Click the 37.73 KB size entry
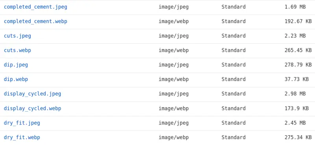 296,79
